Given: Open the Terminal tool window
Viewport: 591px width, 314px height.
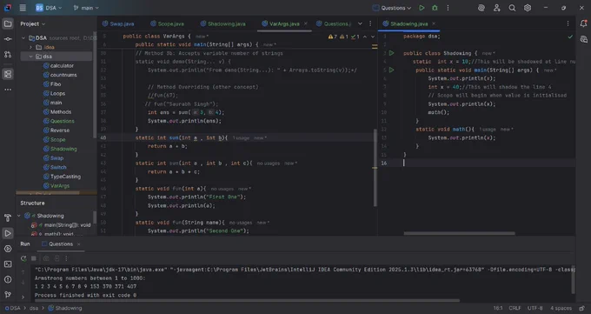Looking at the screenshot, I should [8, 264].
